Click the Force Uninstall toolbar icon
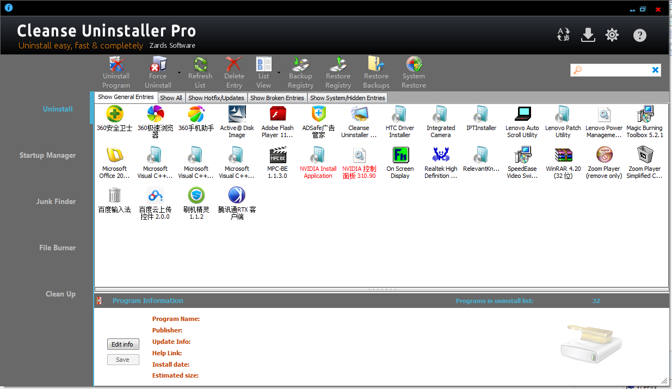 158,64
